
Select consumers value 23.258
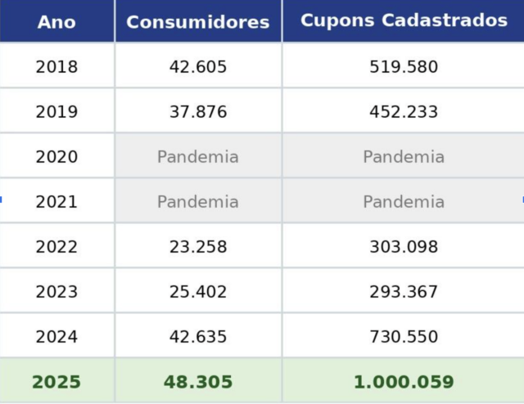[197, 247]
